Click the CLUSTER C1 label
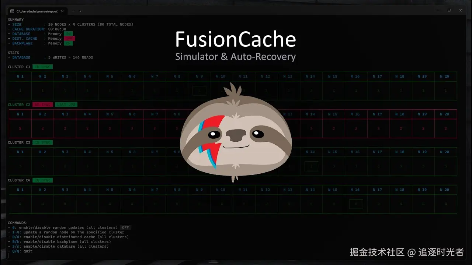Image resolution: width=472 pixels, height=265 pixels. [x=19, y=67]
